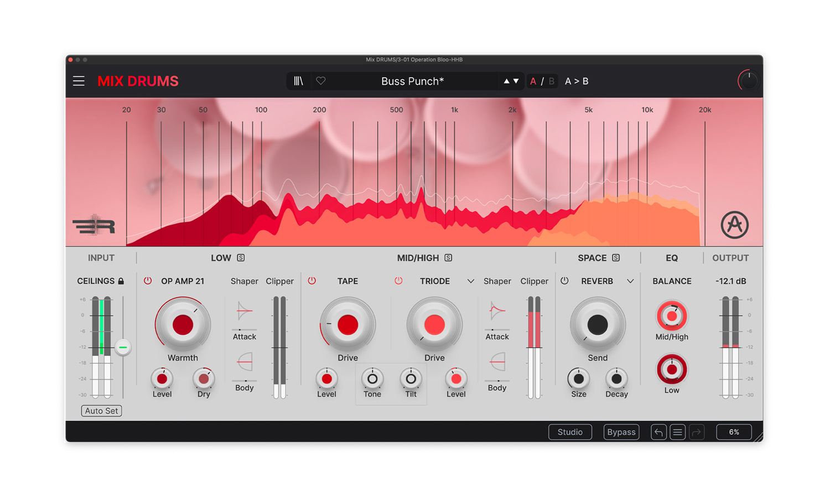The height and width of the screenshot is (498, 830).
Task: Switch to preset slot B
Action: point(551,81)
